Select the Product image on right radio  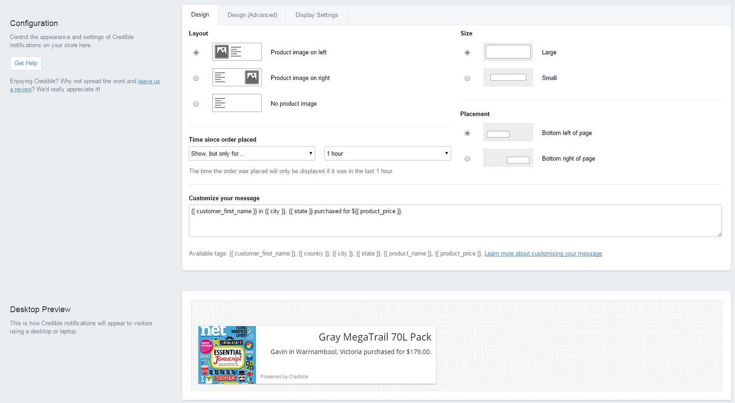[x=196, y=78]
